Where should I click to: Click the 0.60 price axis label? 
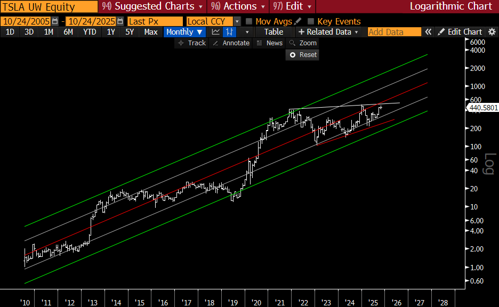pos(477,281)
